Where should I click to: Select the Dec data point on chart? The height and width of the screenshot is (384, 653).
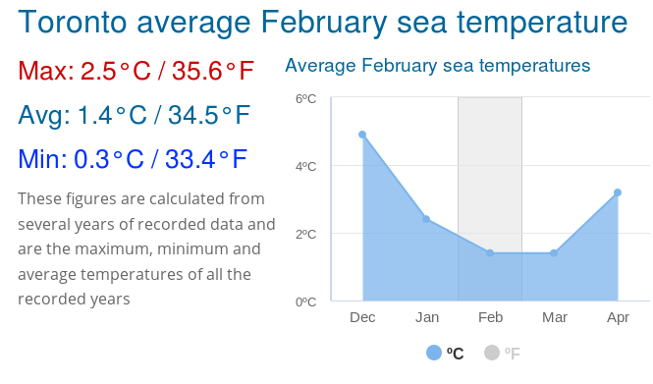tap(362, 135)
